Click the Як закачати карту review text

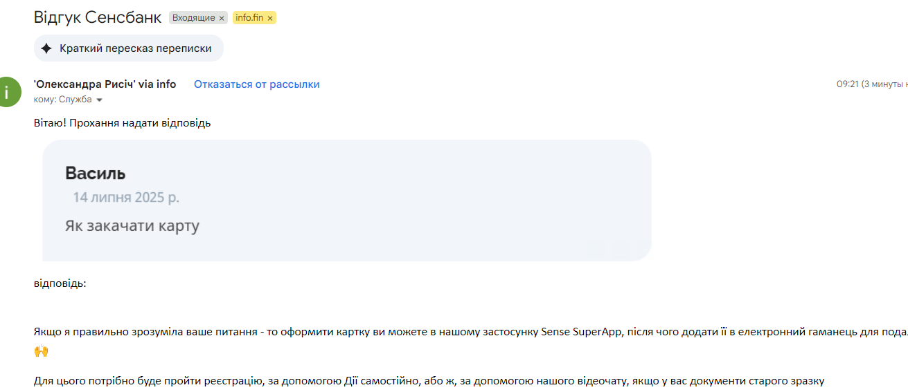point(132,225)
